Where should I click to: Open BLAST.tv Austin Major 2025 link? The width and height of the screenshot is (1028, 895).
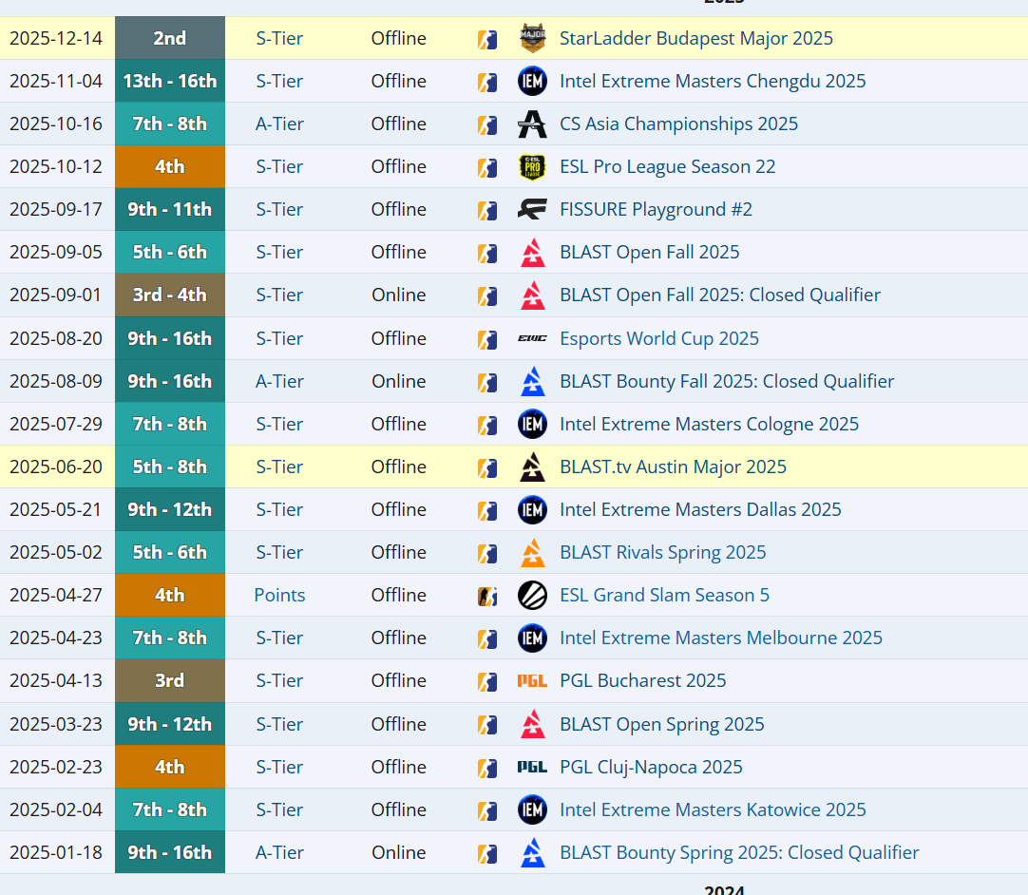coord(673,467)
